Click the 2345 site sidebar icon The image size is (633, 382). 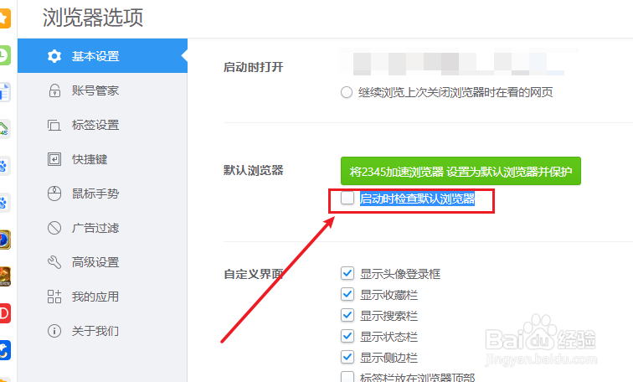click(x=4, y=129)
